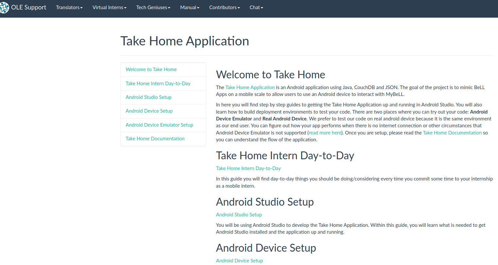Open Android Studio Setup link under heading
The image size is (498, 265).
pos(239,215)
